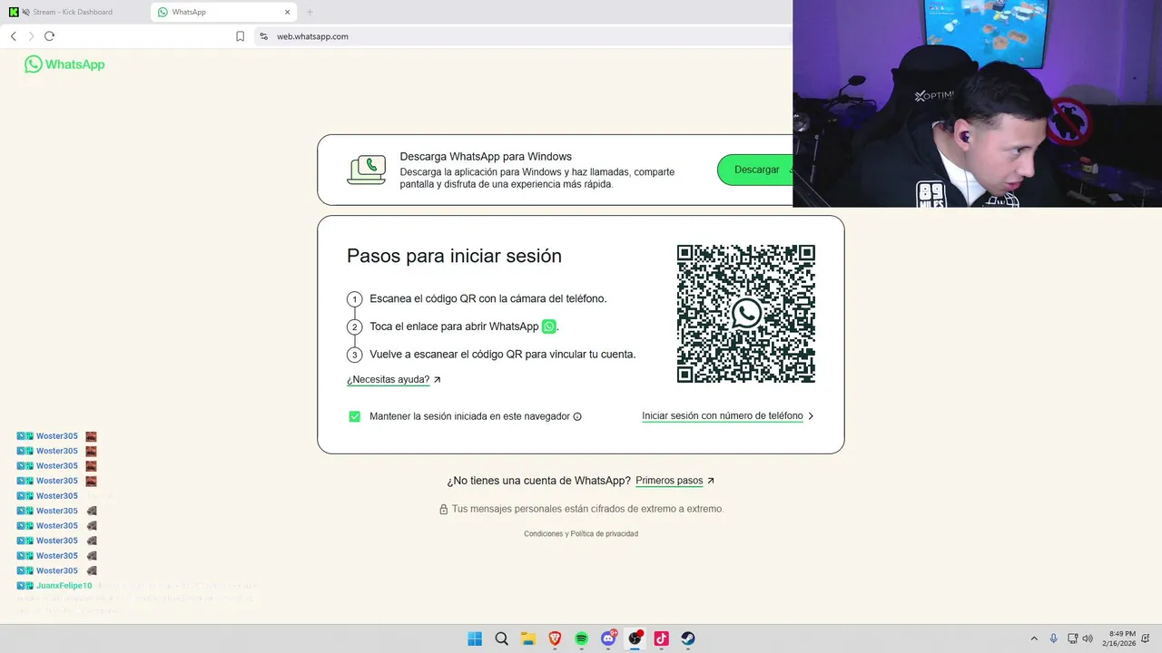Click the lock icon beside Tus mensajes personales
1162x653 pixels.
[444, 510]
